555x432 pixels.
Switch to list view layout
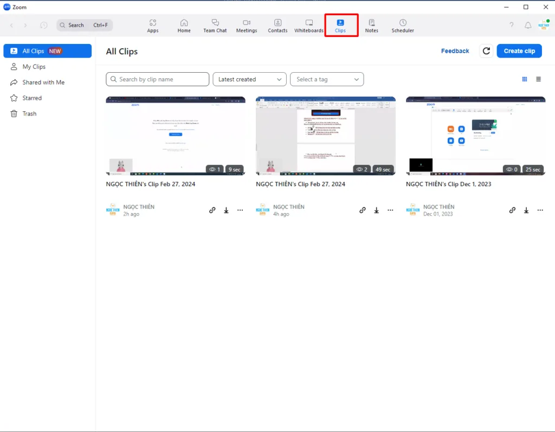pyautogui.click(x=538, y=79)
